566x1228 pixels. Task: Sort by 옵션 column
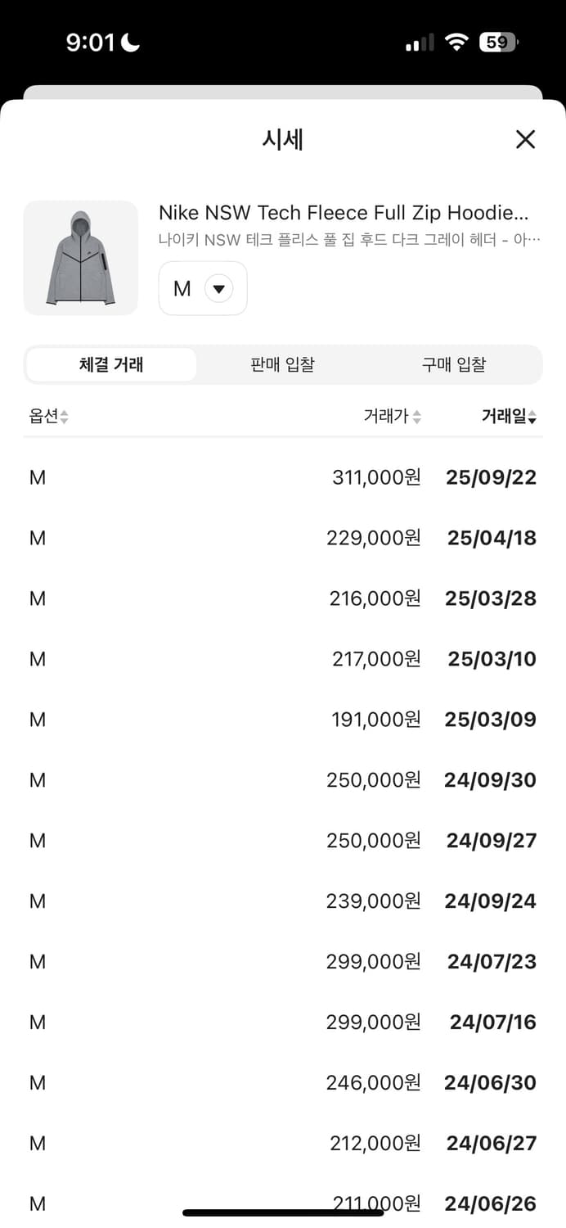[48, 417]
